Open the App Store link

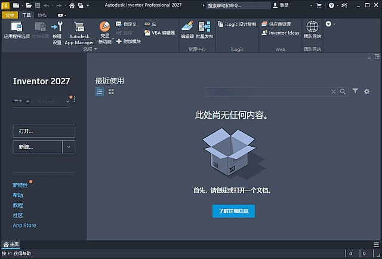[x=24, y=226]
